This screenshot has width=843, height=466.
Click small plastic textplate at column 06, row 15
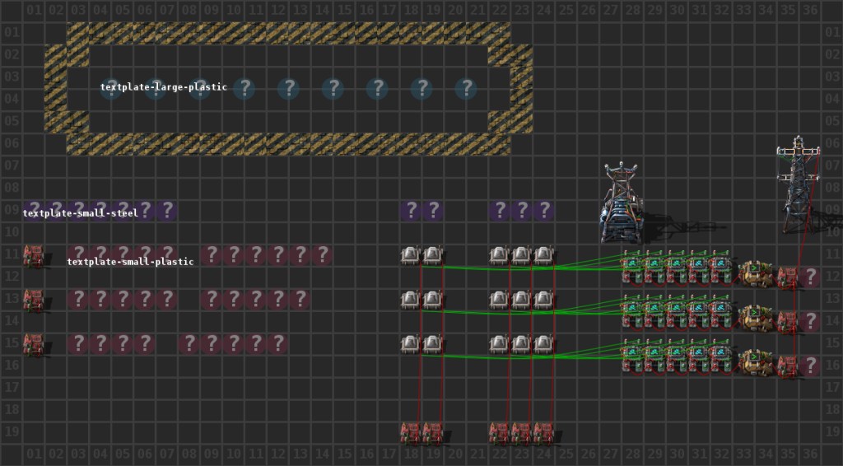point(145,343)
